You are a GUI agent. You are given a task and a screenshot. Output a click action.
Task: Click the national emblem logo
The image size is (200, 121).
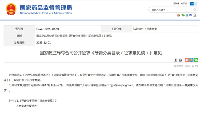11,9
